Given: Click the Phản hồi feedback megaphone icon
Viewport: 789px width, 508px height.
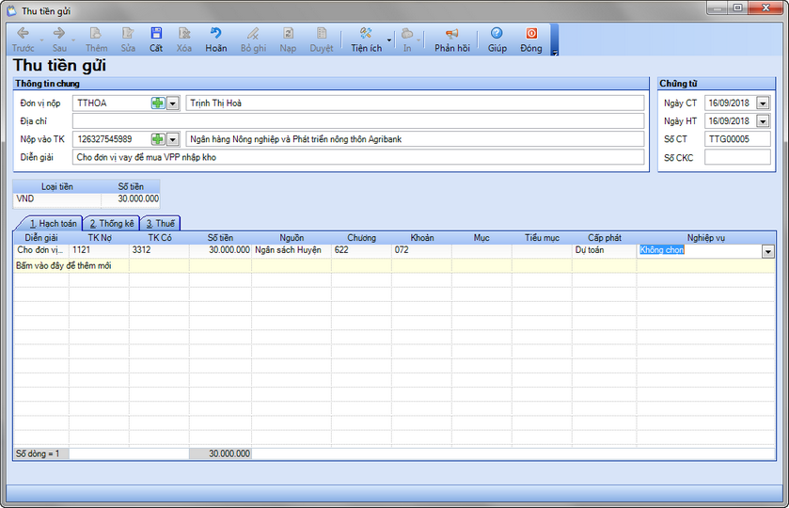Looking at the screenshot, I should click(x=451, y=33).
